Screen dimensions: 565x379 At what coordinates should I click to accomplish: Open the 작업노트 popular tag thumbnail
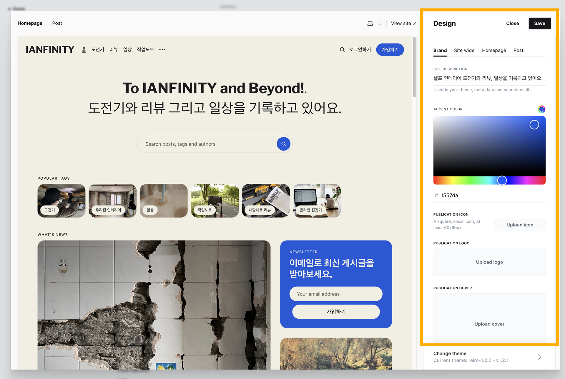tap(215, 201)
